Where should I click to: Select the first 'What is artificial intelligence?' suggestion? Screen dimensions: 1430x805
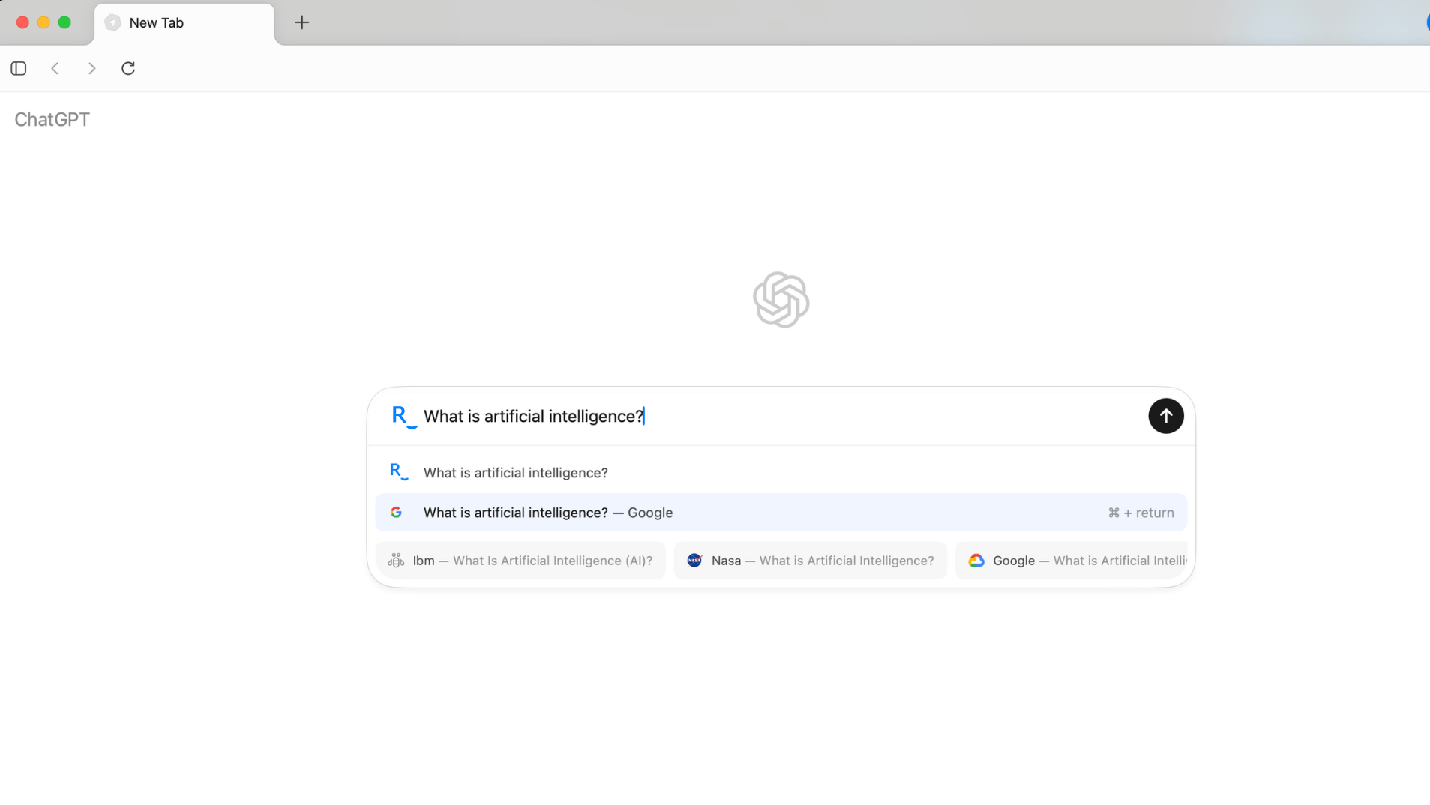tap(515, 472)
